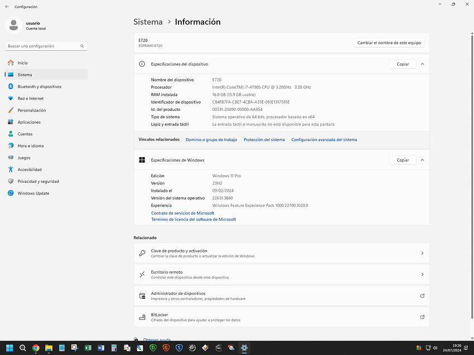The width and height of the screenshot is (474, 355).
Task: Open Escritorio remoto settings
Action: (x=282, y=274)
